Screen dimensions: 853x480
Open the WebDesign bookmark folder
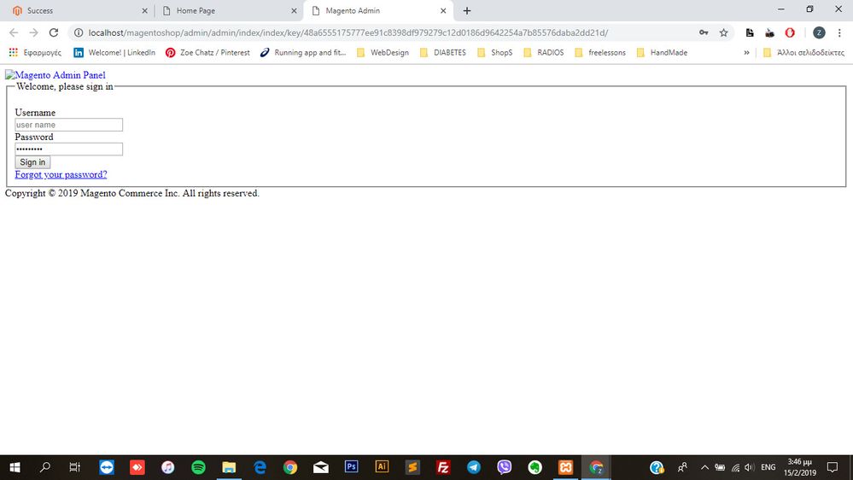coord(383,52)
